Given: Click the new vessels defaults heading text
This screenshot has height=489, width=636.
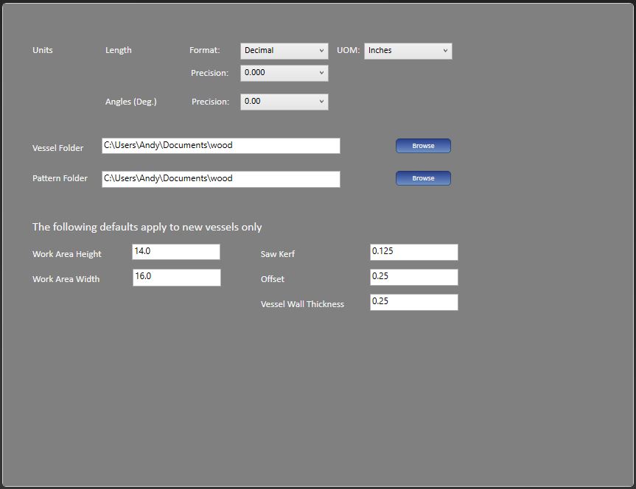Looking at the screenshot, I should [147, 227].
